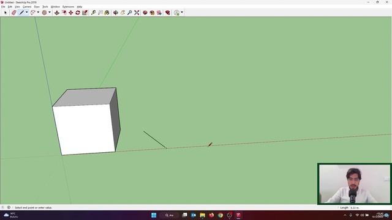This screenshot has height=220, width=392.
Task: Open the View menu
Action: (17, 7)
